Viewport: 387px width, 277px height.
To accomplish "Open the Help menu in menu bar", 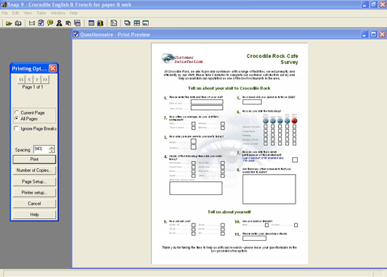I will click(x=73, y=13).
